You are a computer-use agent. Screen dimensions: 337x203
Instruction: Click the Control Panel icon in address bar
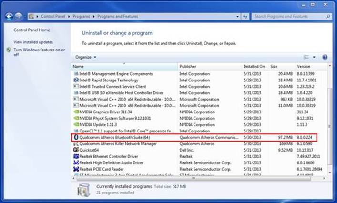pyautogui.click(x=31, y=17)
